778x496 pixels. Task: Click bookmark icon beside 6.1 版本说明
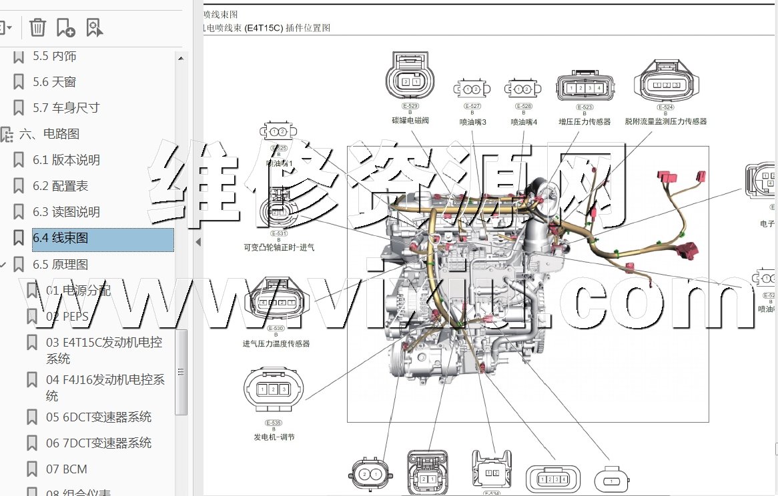tap(19, 160)
